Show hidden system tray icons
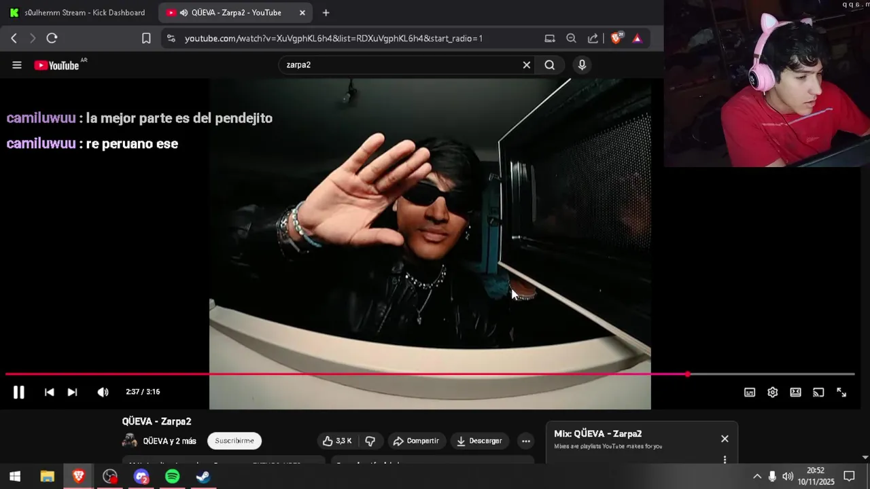This screenshot has height=489, width=870. [x=757, y=477]
